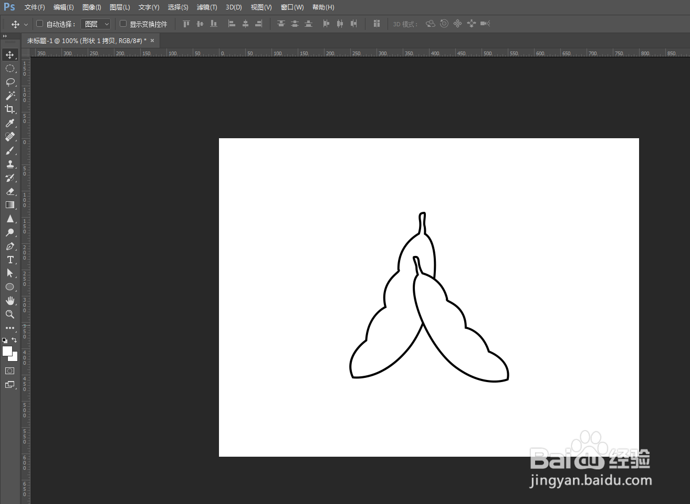Enable the 自动选择 checkbox
The width and height of the screenshot is (690, 504).
pos(39,24)
